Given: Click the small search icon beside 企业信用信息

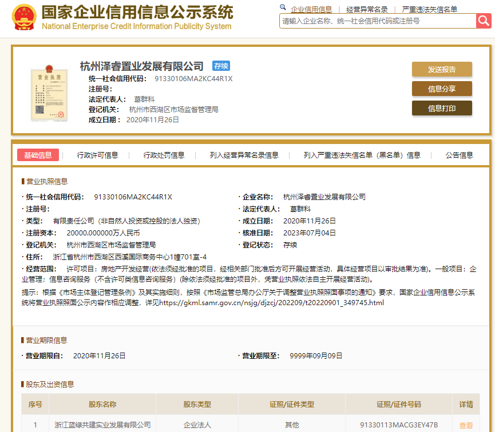Looking at the screenshot, I should [x=283, y=7].
